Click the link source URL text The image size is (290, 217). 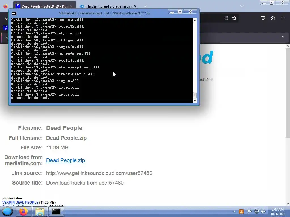pyautogui.click(x=99, y=173)
